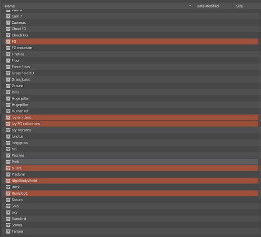Click the collection icon beside Fireflies

click(8, 54)
